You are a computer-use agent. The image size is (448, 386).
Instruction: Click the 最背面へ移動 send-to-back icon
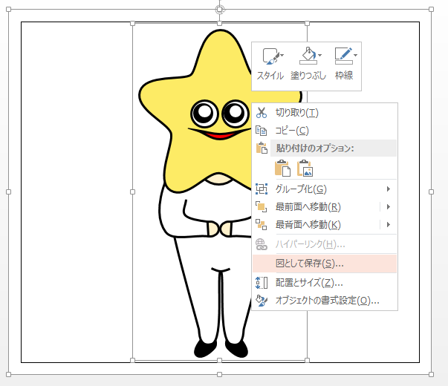click(261, 225)
